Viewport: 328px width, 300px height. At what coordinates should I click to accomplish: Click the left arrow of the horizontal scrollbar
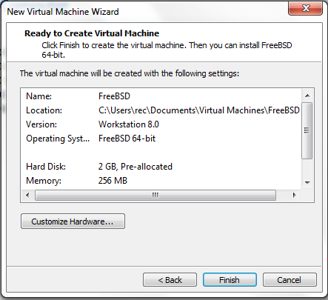point(27,195)
